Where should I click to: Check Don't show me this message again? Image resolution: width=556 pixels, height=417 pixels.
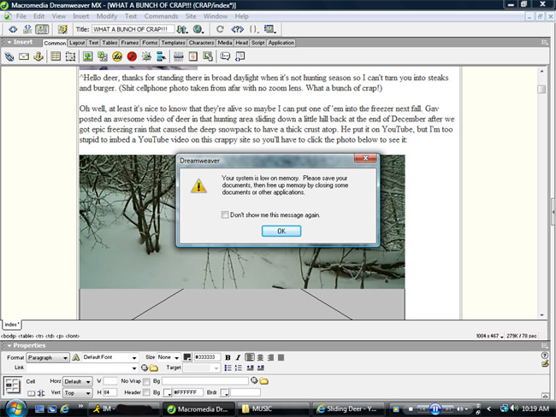pyautogui.click(x=225, y=214)
